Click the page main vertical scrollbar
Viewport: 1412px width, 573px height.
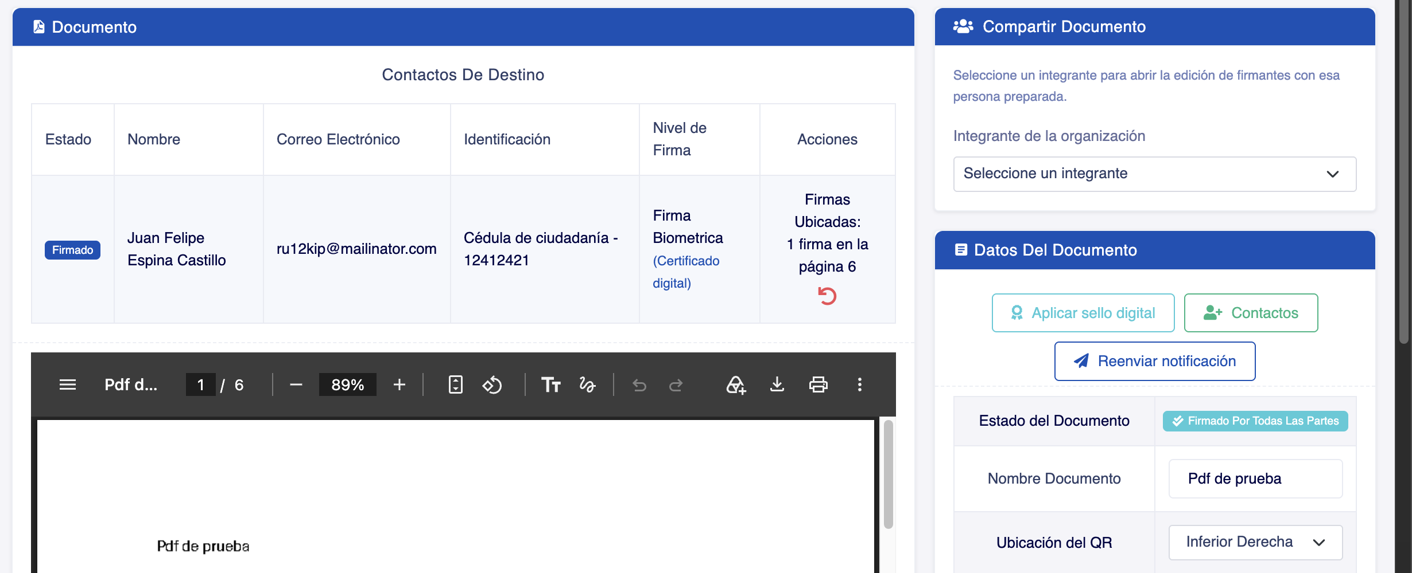point(1404,172)
